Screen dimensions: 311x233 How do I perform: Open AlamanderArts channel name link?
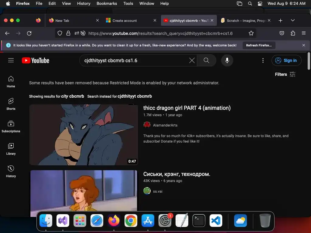[165, 125]
